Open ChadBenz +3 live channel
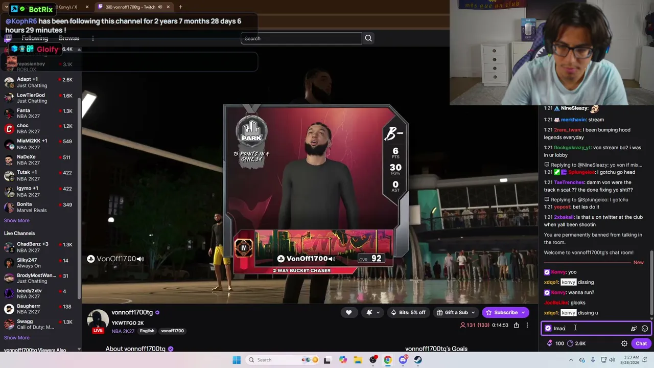The height and width of the screenshot is (368, 654). click(40, 247)
